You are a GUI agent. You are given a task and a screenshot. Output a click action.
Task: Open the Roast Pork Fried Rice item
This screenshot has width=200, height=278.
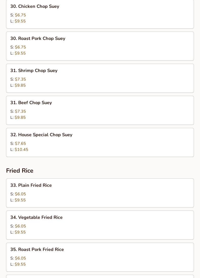[x=37, y=249]
